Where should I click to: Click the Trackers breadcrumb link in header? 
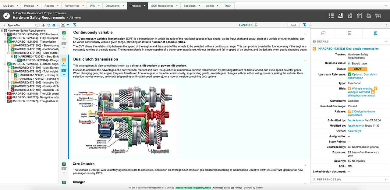(x=60, y=13)
